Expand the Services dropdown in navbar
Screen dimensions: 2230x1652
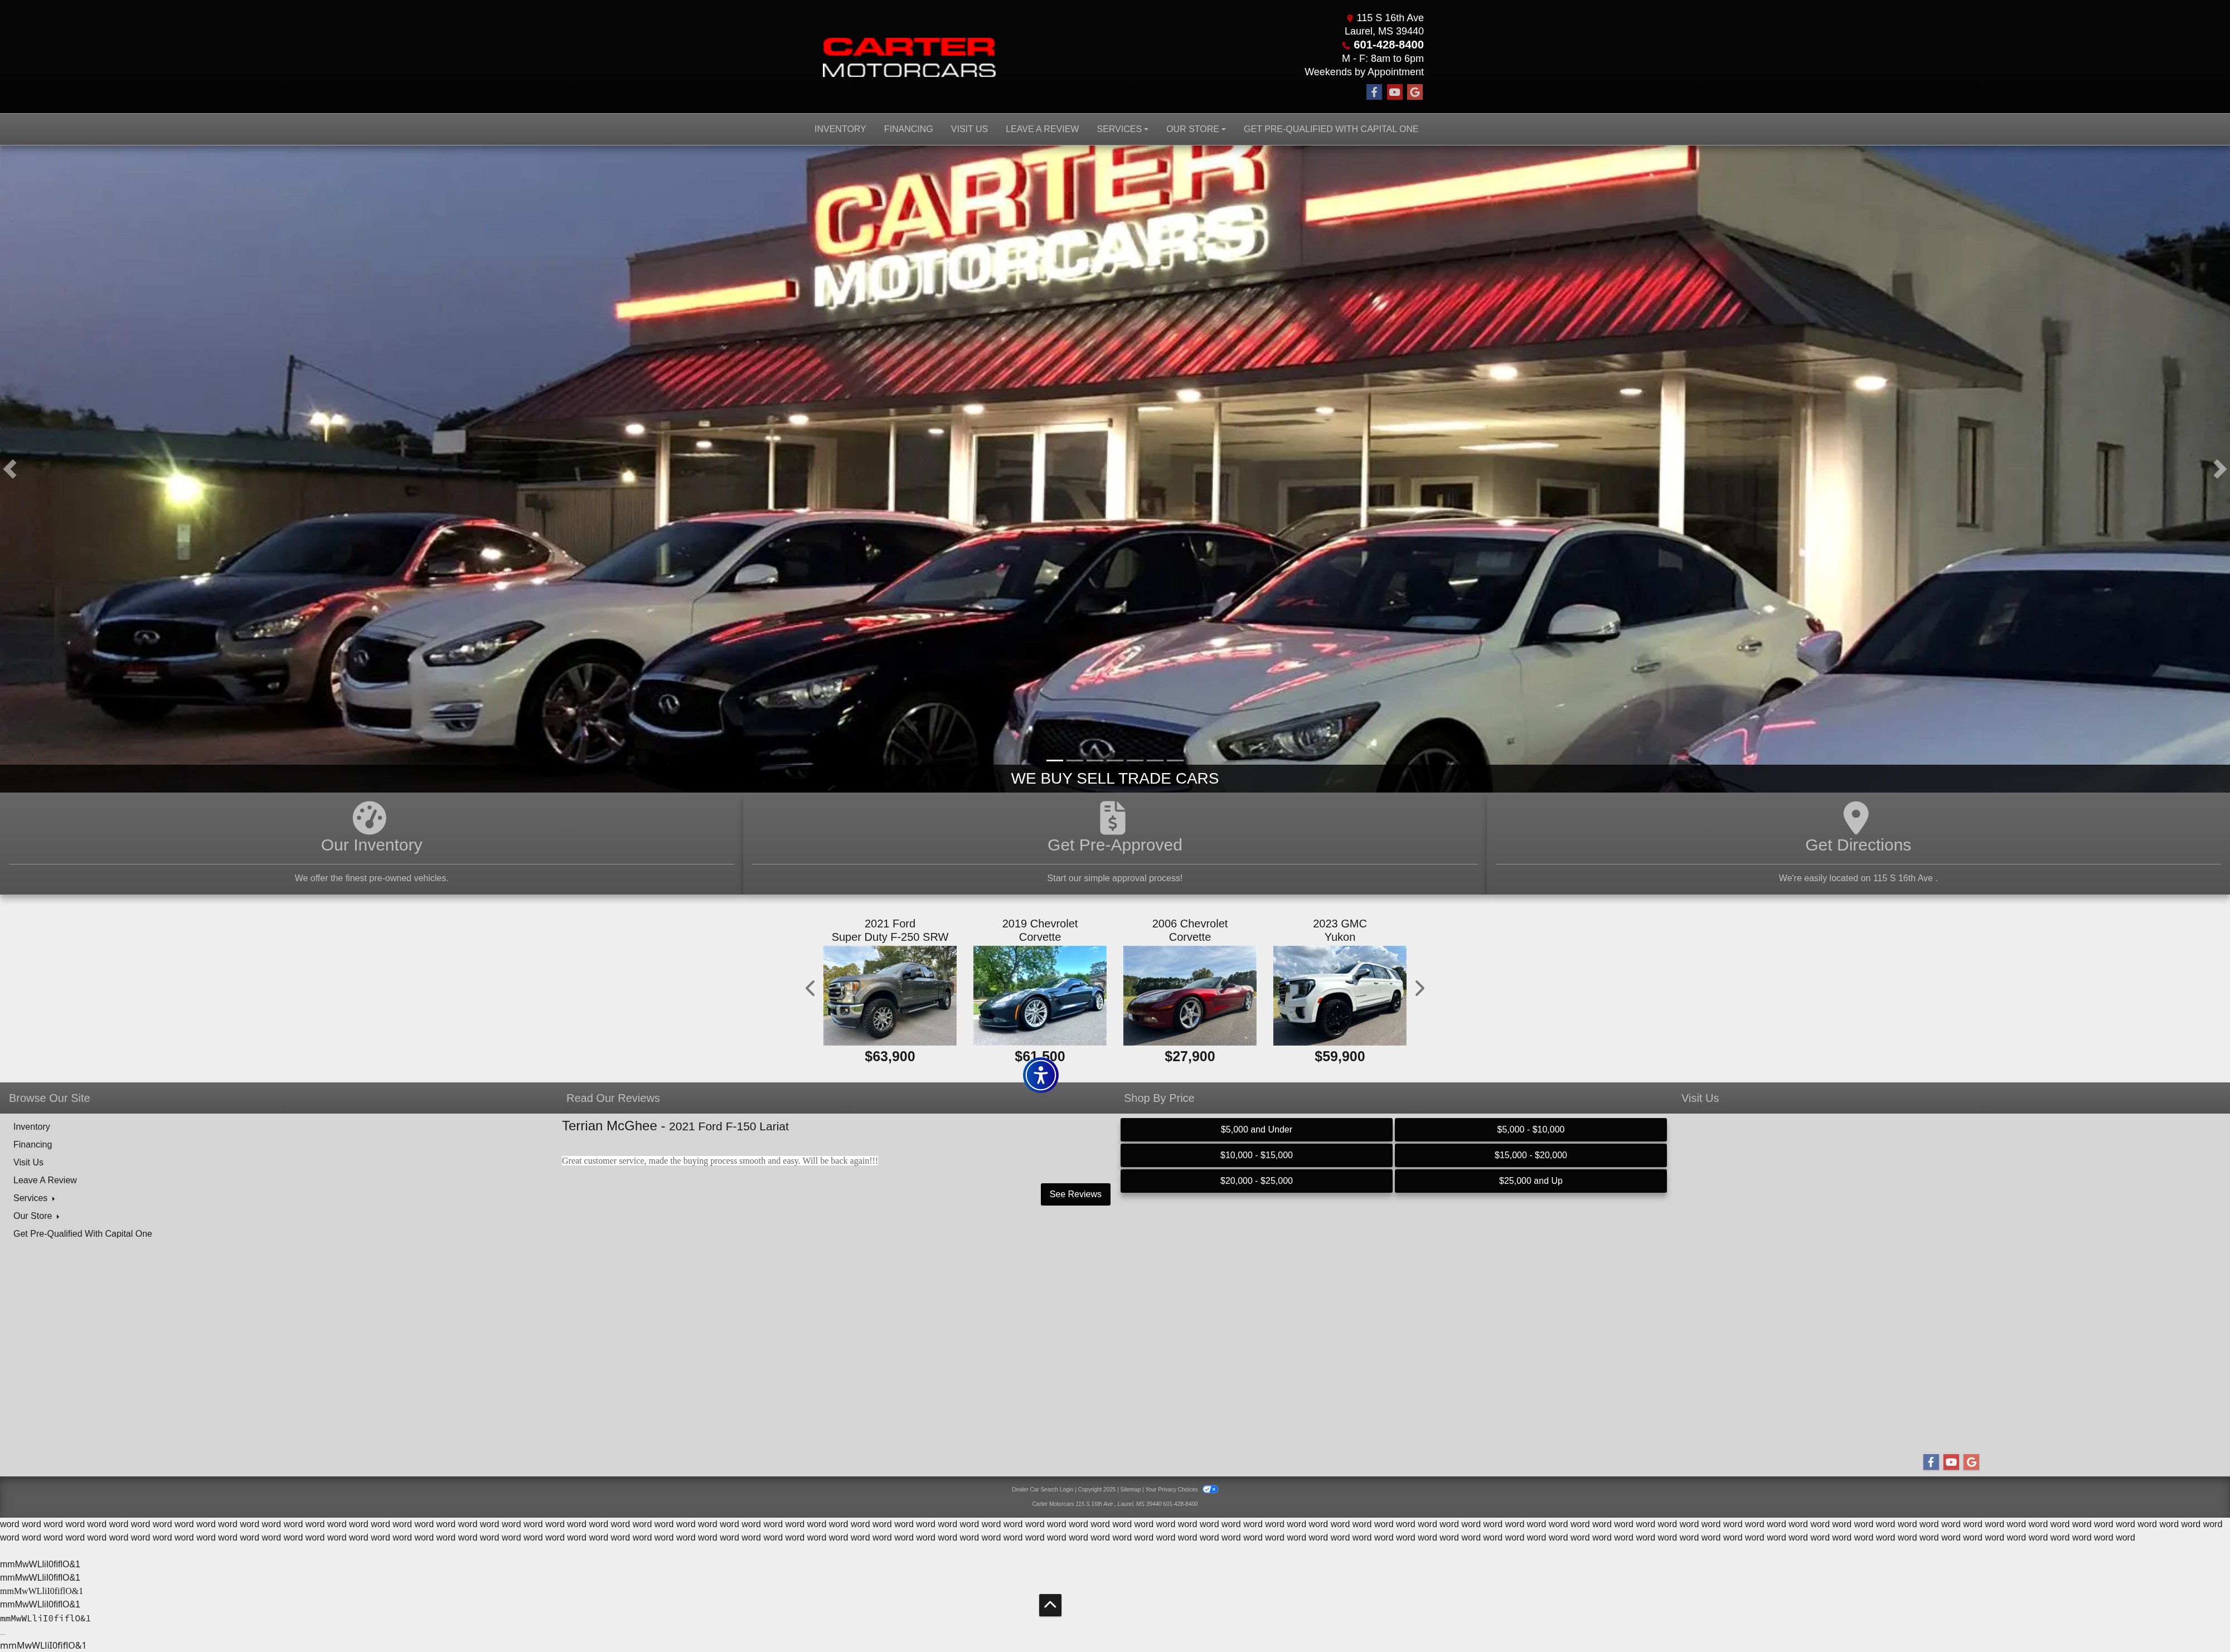(x=1122, y=129)
